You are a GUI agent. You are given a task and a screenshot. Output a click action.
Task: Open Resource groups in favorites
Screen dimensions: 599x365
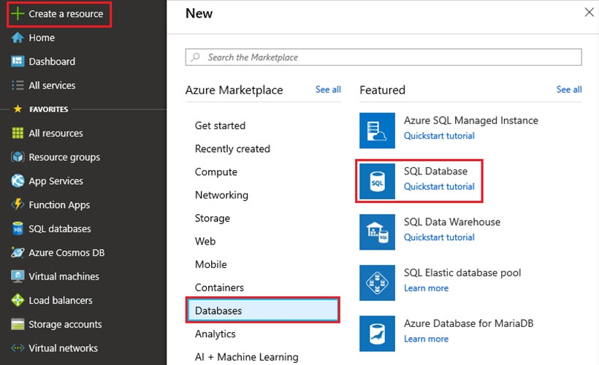tap(64, 157)
